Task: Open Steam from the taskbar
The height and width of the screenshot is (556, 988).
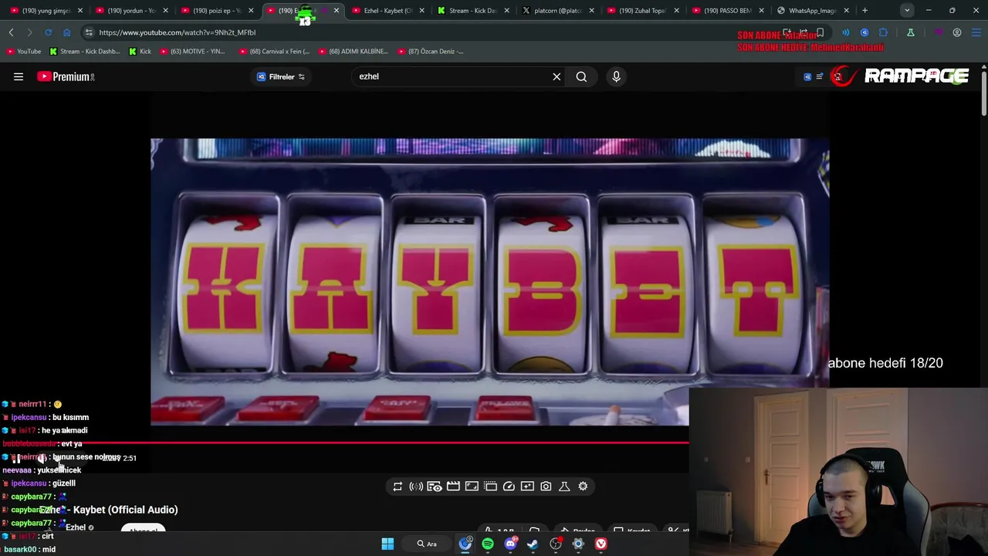Action: click(x=533, y=544)
